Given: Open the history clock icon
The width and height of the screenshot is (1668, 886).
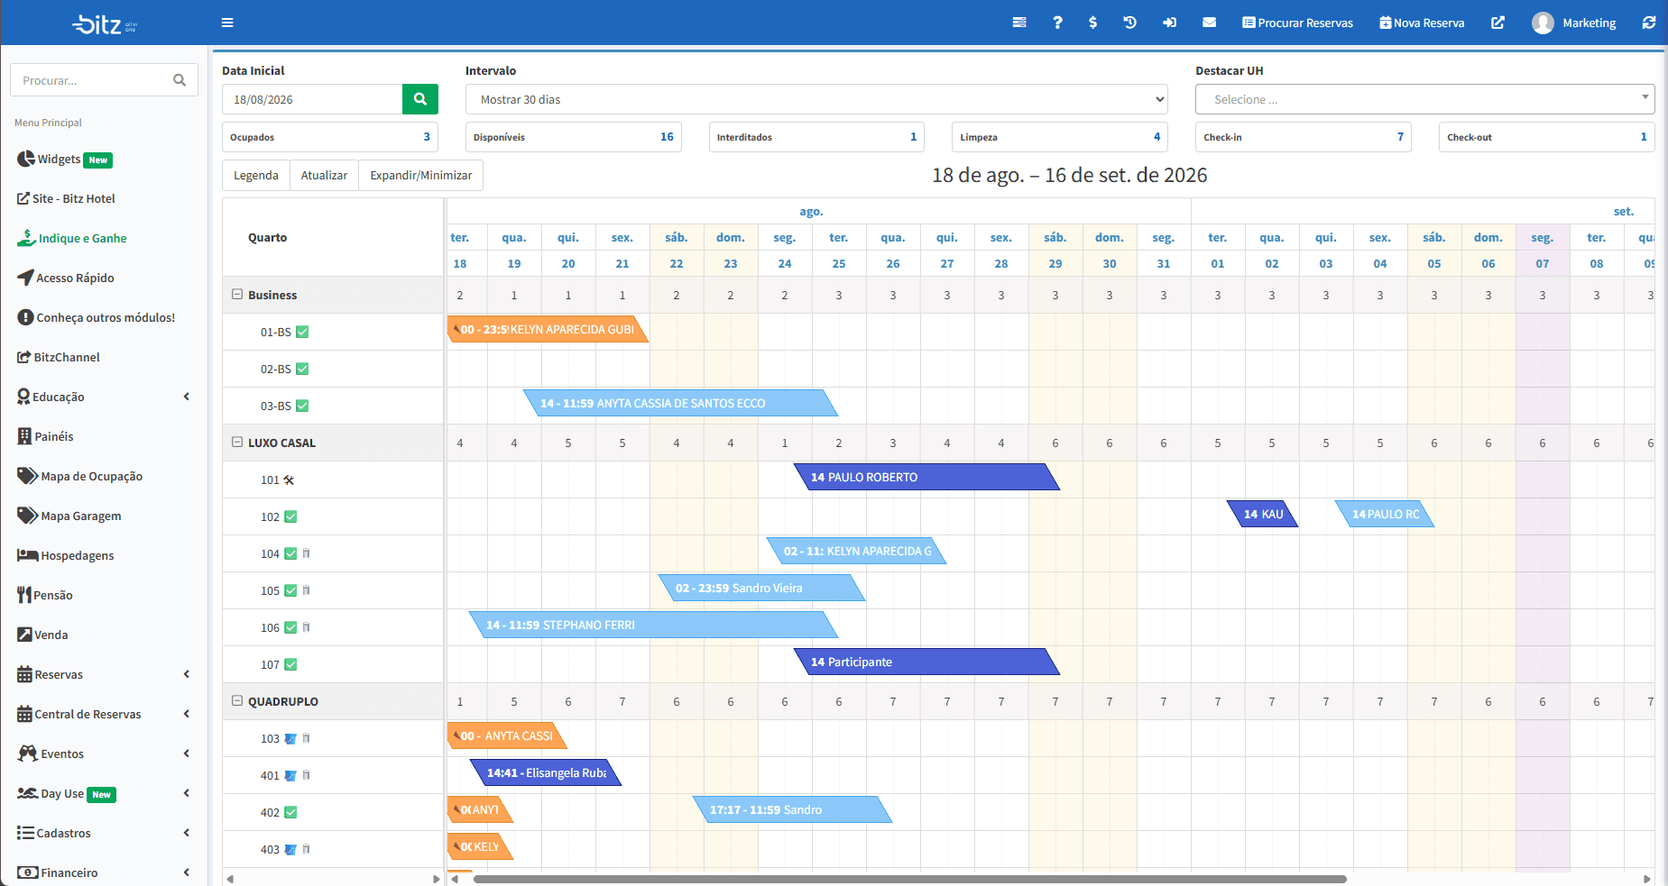Looking at the screenshot, I should click(x=1129, y=23).
